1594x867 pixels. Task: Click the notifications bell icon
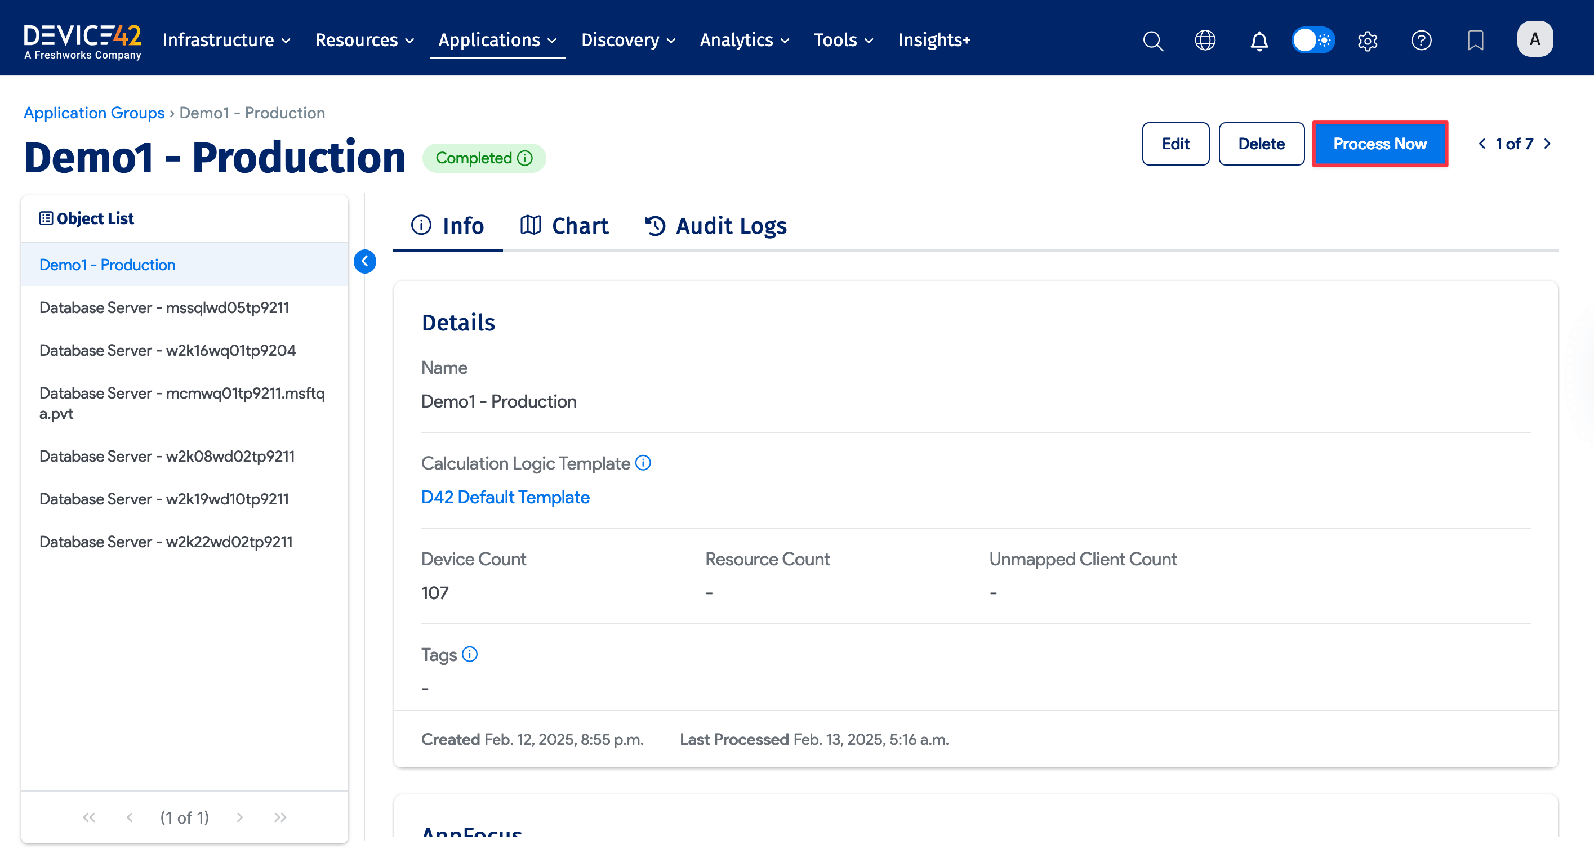pyautogui.click(x=1259, y=40)
